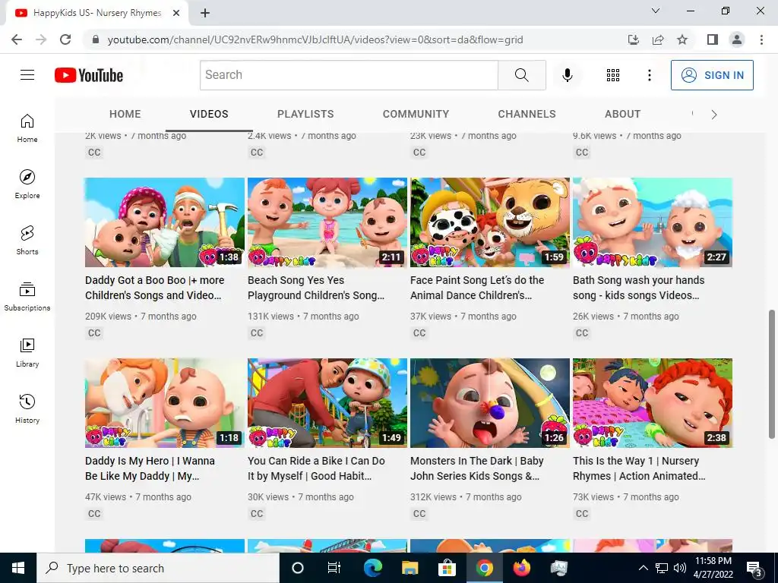Open You Can Ride a Bike title
The width and height of the screenshot is (778, 583).
pyautogui.click(x=316, y=468)
